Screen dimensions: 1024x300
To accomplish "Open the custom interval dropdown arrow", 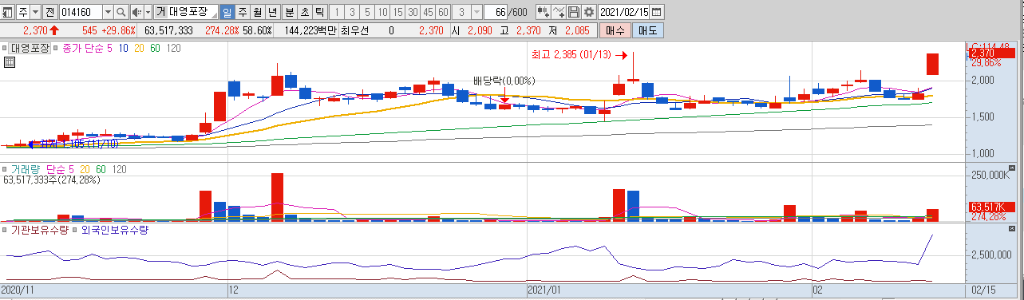I will pyautogui.click(x=476, y=12).
